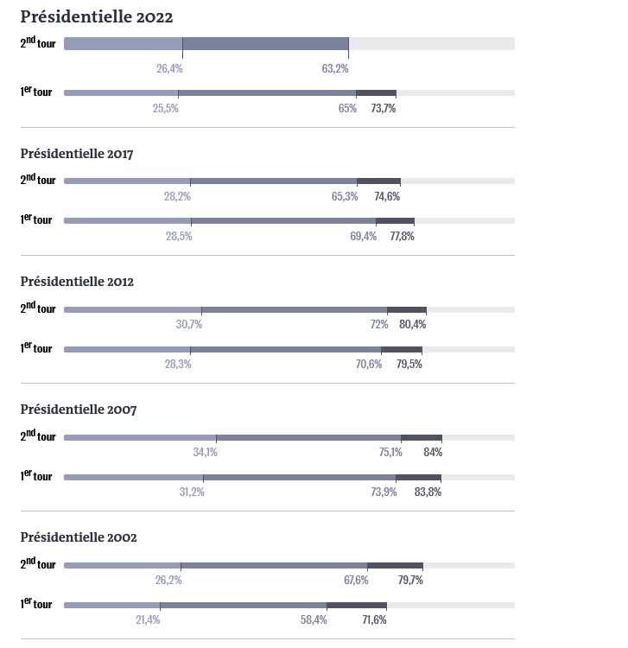Screen dimensions: 628x648
Task: Click the 26,4% value label
Action: point(169,68)
